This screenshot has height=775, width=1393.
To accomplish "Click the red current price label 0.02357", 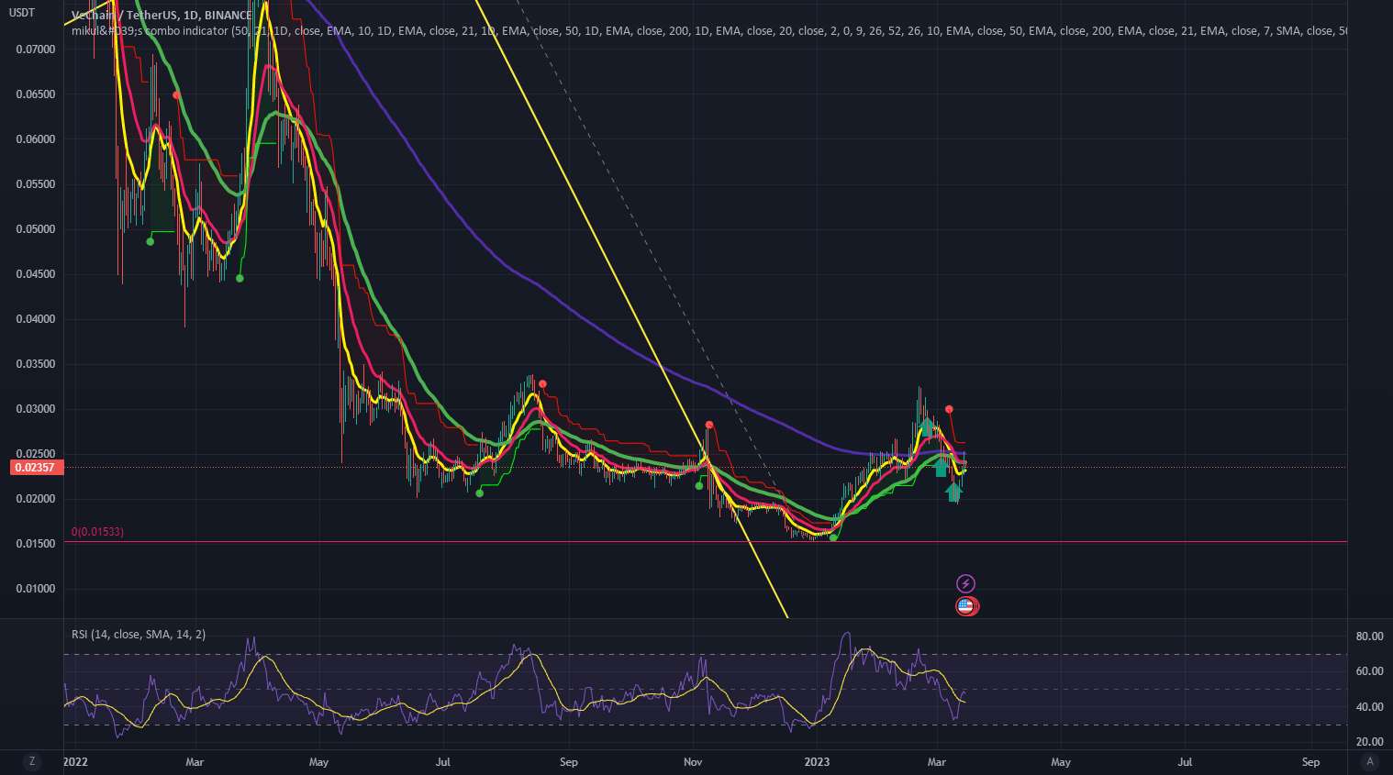I will [x=36, y=467].
